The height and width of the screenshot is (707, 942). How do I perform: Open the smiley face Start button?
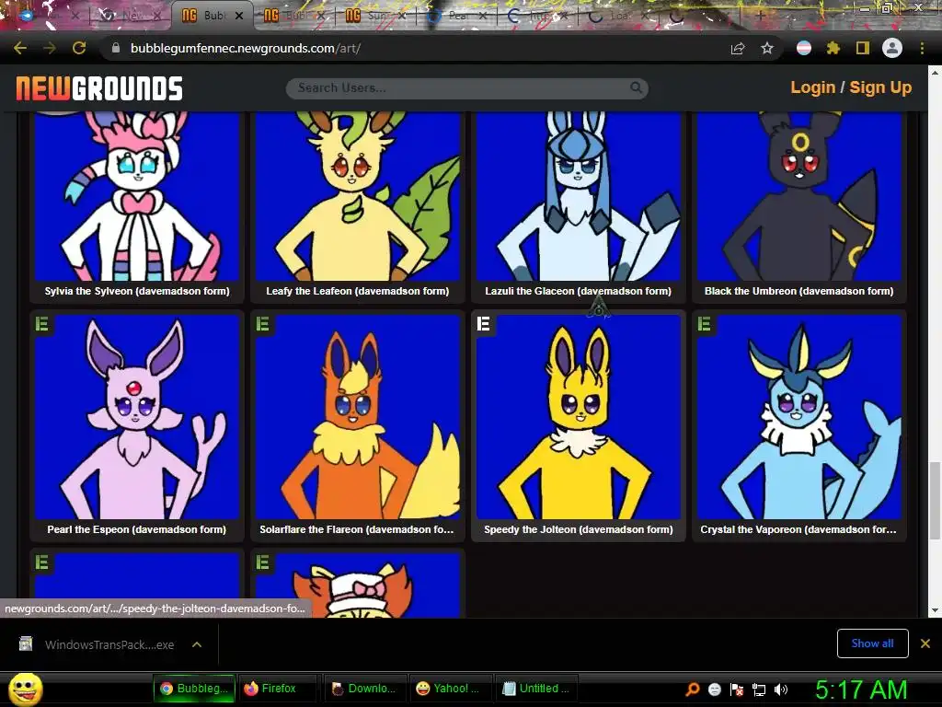[25, 689]
